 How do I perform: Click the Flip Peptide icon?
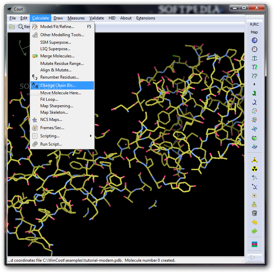255,129
